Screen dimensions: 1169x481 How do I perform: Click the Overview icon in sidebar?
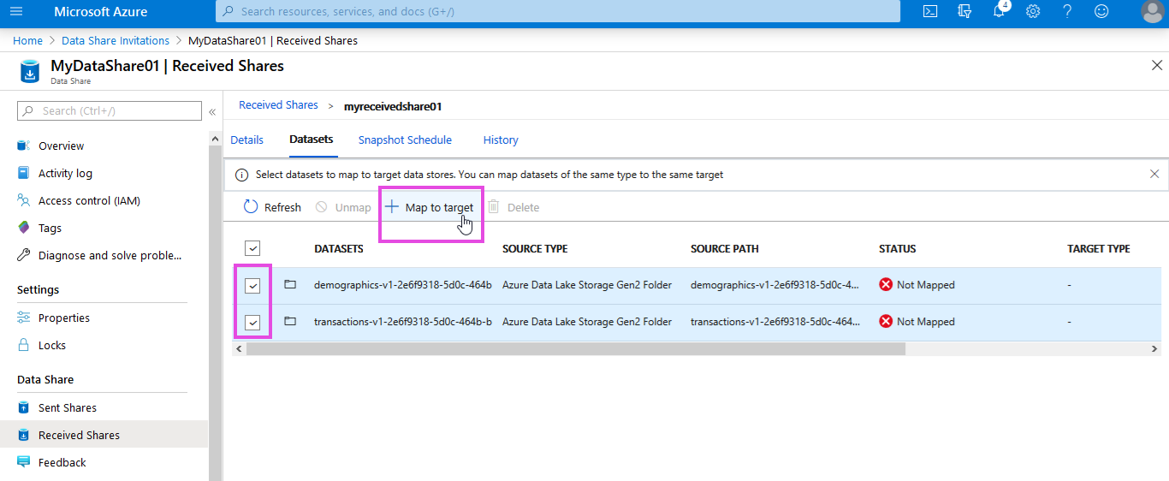pos(24,145)
